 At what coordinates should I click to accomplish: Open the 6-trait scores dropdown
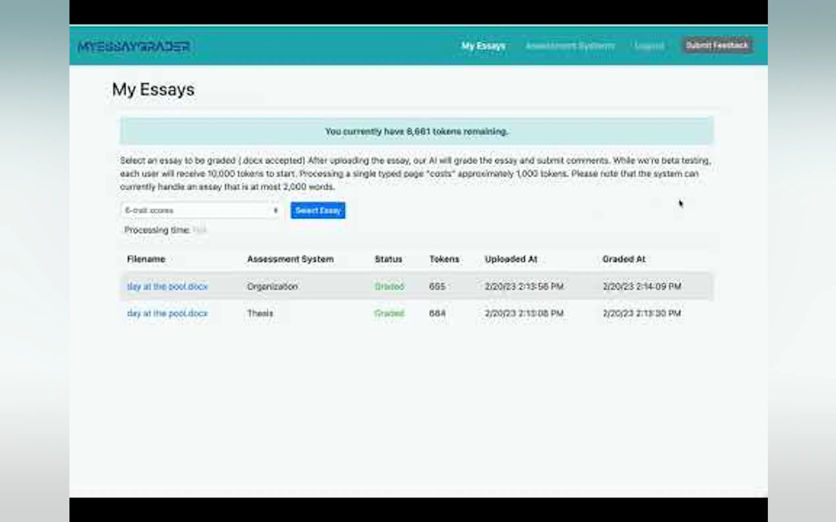click(x=200, y=210)
